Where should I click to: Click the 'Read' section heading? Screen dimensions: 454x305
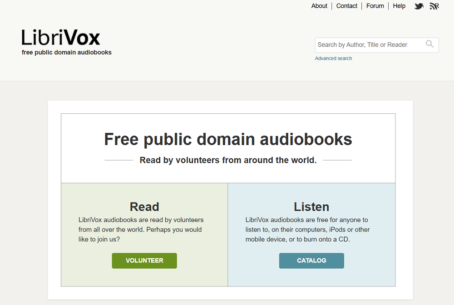(x=144, y=207)
